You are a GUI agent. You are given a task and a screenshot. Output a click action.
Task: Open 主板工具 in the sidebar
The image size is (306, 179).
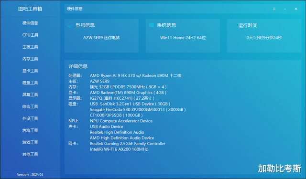pos(30,47)
